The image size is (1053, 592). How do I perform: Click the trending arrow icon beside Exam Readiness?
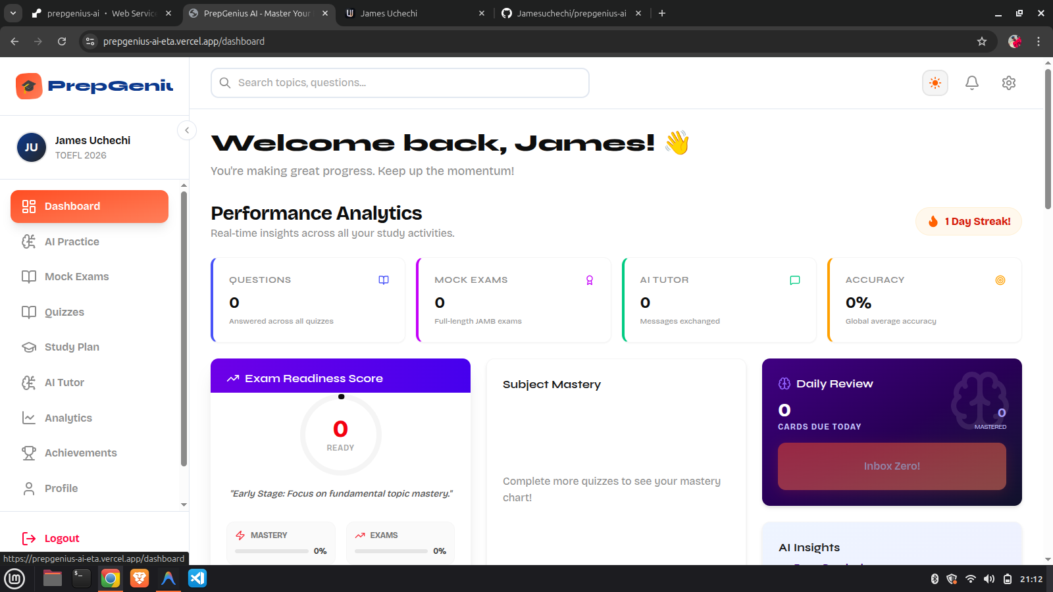click(233, 379)
